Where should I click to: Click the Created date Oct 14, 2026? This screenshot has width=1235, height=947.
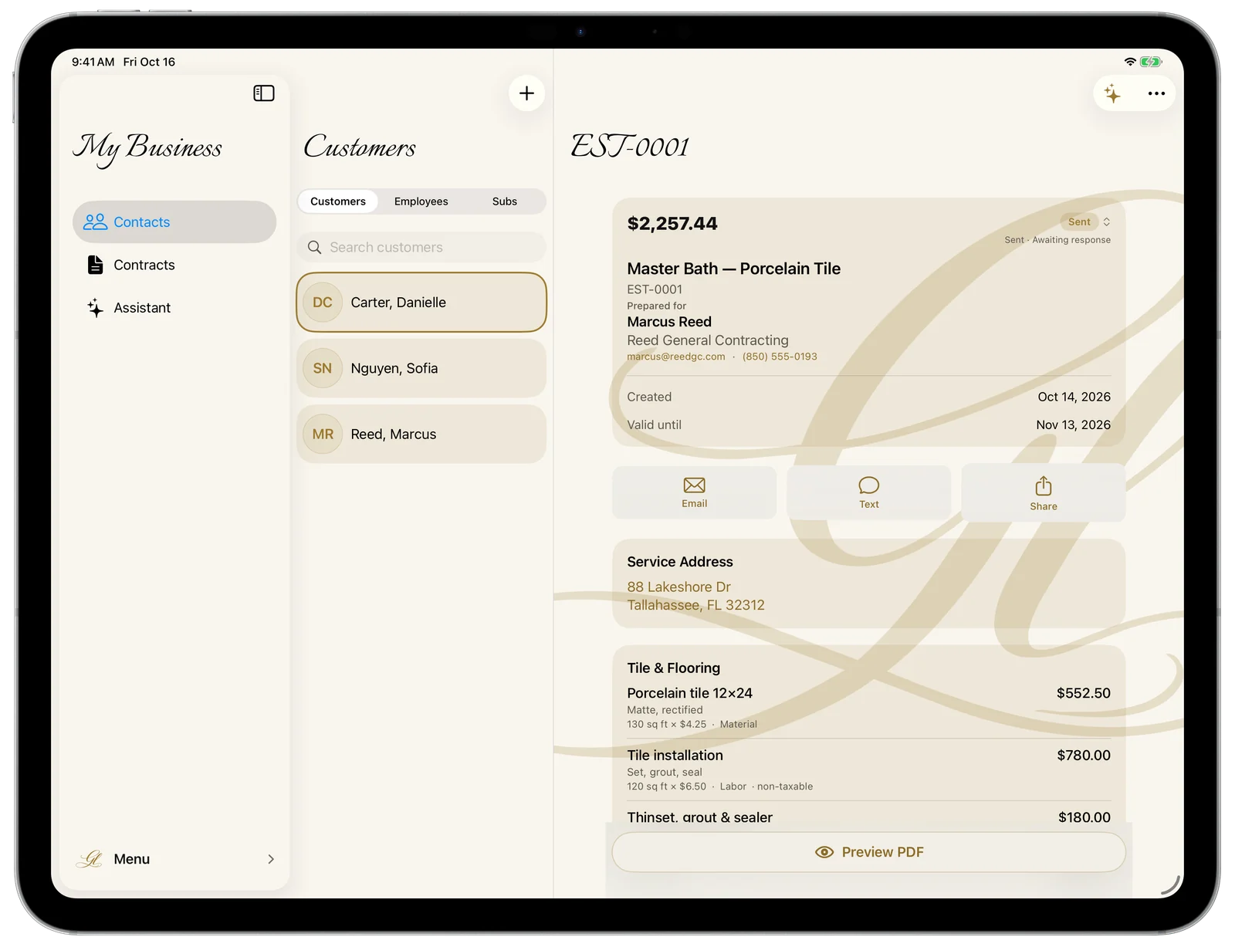coord(1074,397)
